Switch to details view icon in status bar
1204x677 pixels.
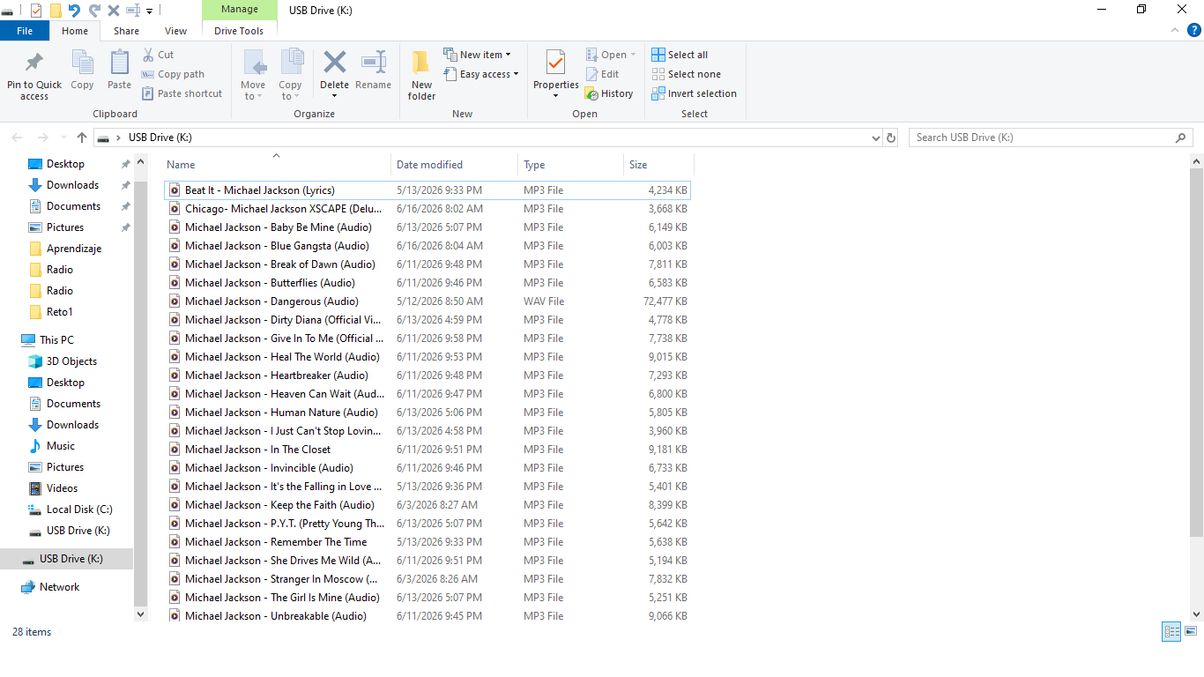(x=1171, y=631)
